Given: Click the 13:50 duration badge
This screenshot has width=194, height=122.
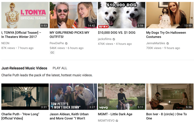Looking at the screenshot, I should point(188,26).
